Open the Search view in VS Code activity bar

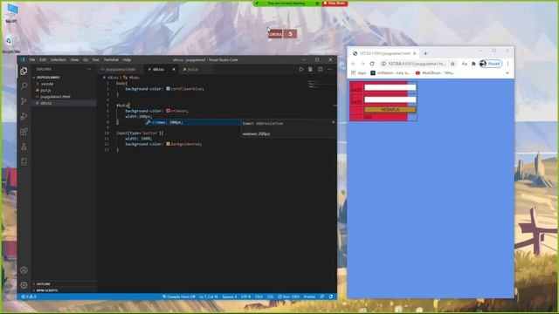pos(24,85)
